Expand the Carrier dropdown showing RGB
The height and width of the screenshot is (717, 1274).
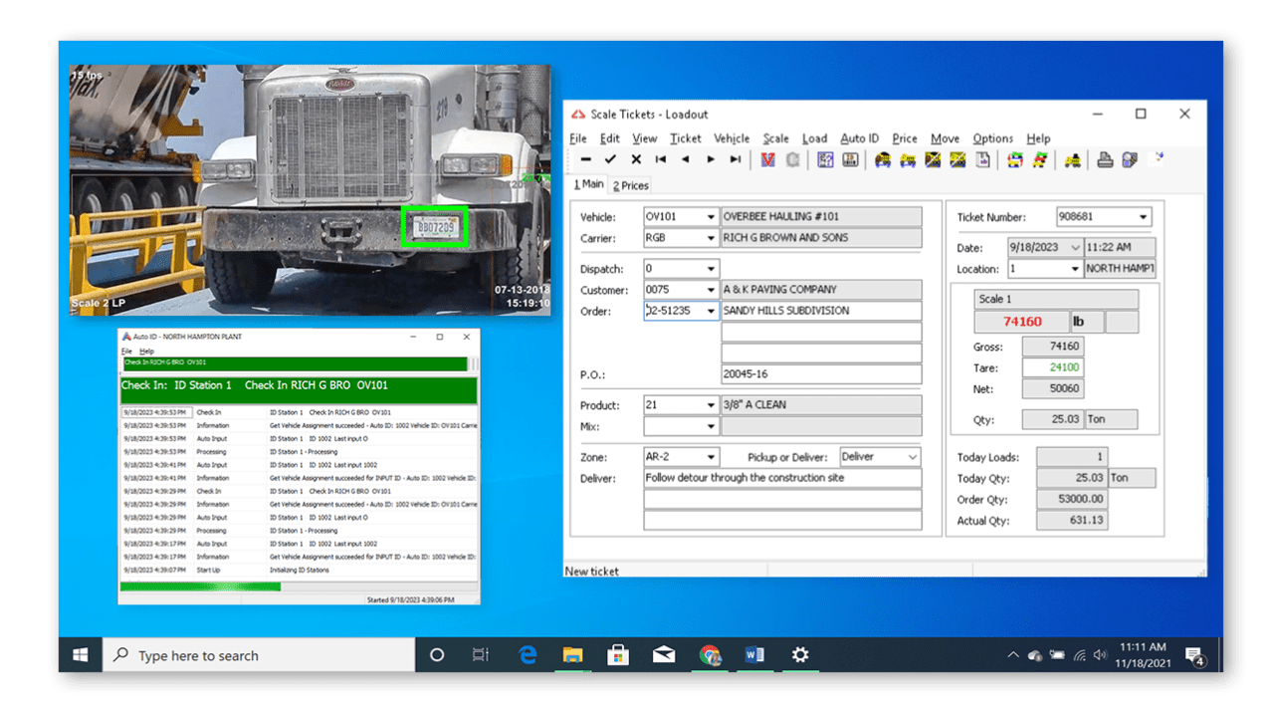pos(710,237)
